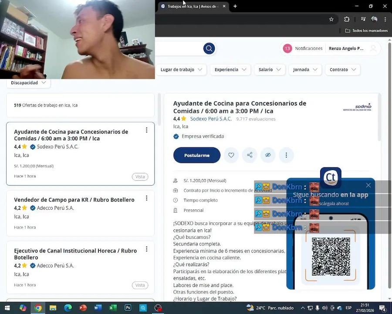This screenshot has width=392, height=314.
Task: Open the Sodexo Perú S.A.C. company link
Action: (211, 119)
